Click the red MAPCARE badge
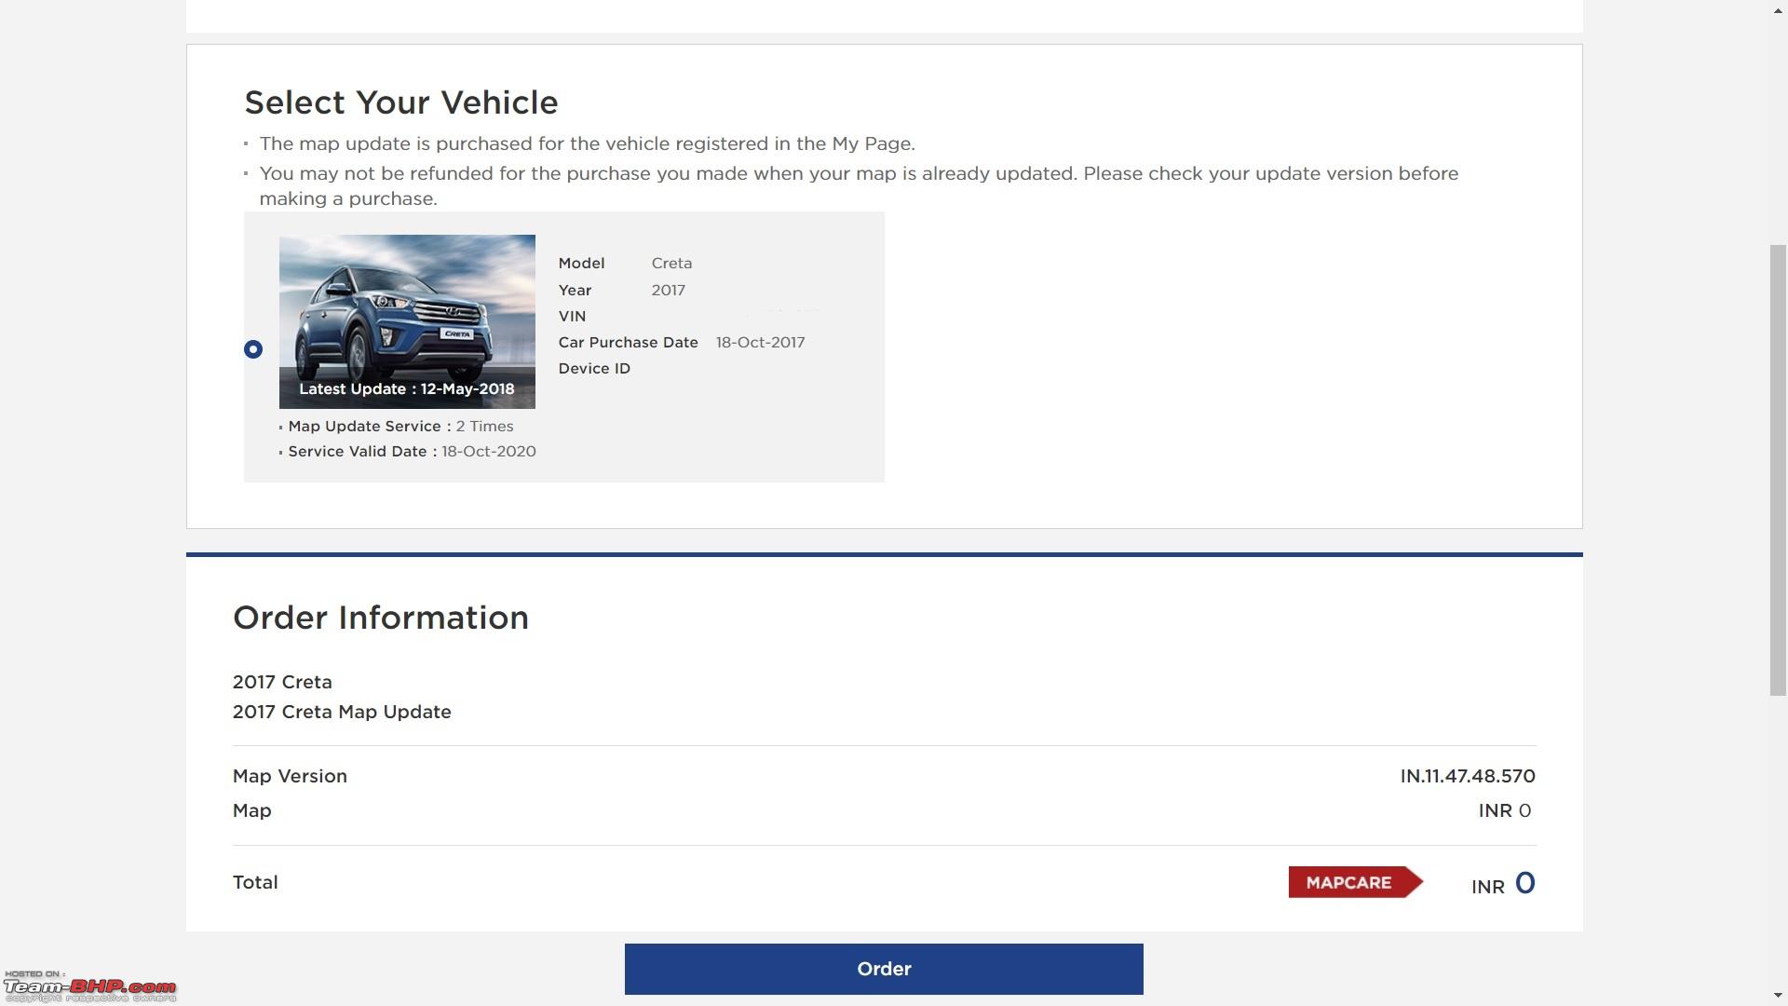1788x1006 pixels. tap(1356, 882)
